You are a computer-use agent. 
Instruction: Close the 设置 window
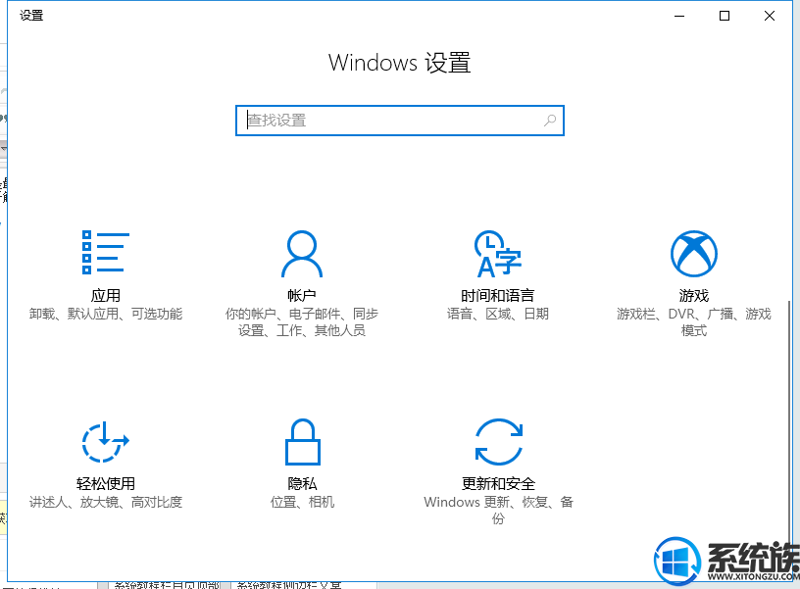(770, 16)
